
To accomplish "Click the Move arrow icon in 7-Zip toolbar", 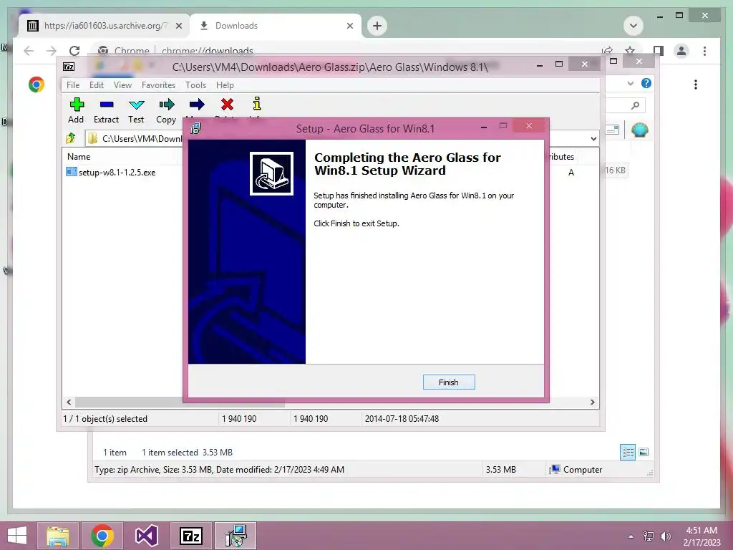I will click(x=197, y=105).
